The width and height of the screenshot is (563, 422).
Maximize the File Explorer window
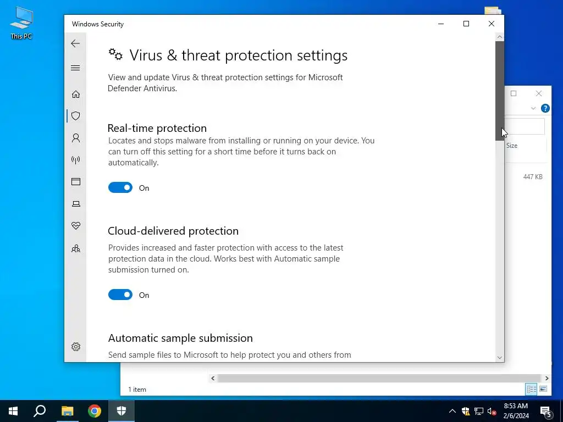tap(514, 93)
